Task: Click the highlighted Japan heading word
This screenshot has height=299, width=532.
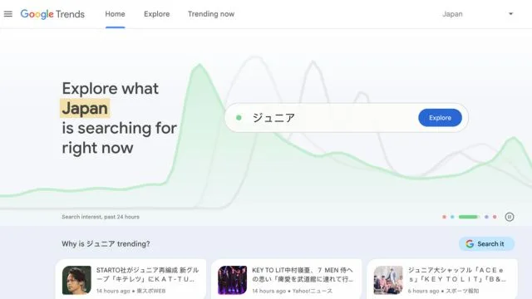Action: (85, 108)
